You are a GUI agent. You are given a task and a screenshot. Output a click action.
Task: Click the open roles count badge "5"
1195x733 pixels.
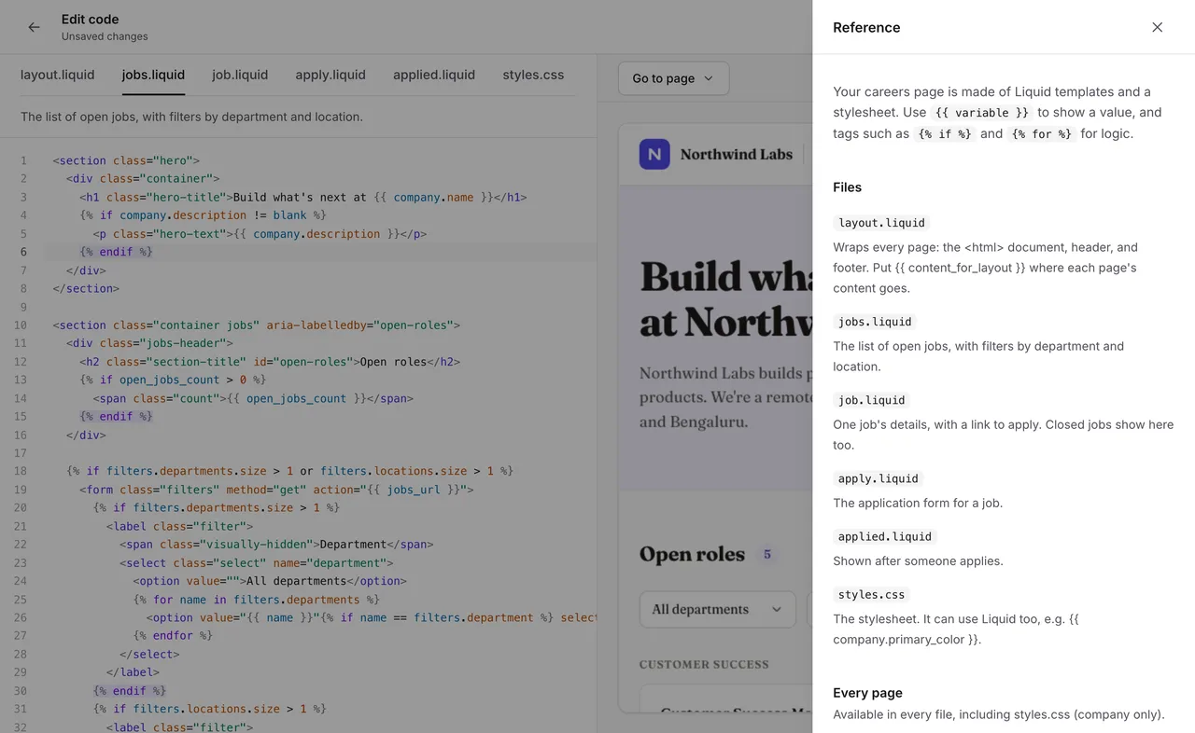coord(767,554)
